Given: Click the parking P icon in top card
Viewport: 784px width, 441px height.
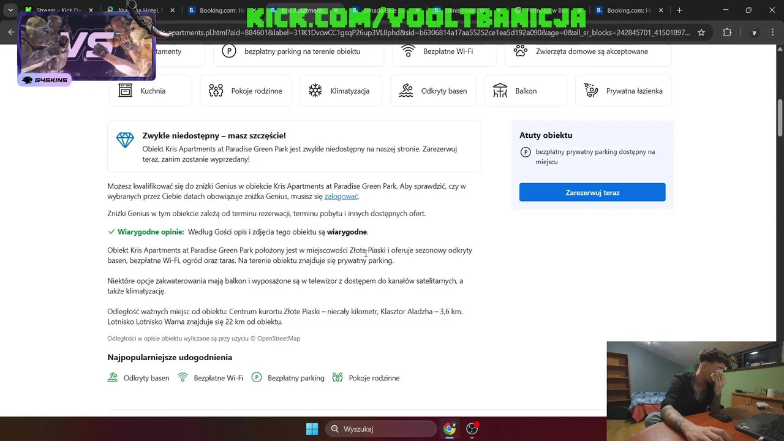Looking at the screenshot, I should tap(228, 51).
